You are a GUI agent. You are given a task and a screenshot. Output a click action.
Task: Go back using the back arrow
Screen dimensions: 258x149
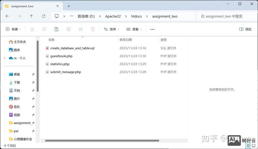coord(7,16)
